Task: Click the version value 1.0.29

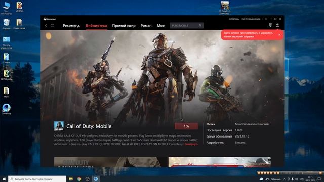Action: (238, 130)
